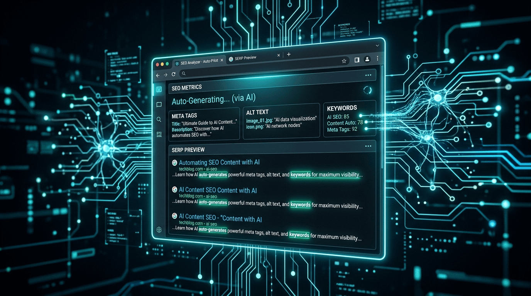
Task: Click the Google favicon beside the first SERP result
Action: (174, 162)
